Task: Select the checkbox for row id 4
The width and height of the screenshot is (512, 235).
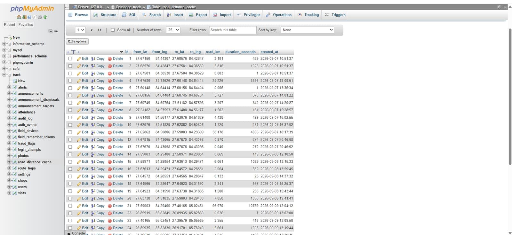Action: click(x=70, y=81)
